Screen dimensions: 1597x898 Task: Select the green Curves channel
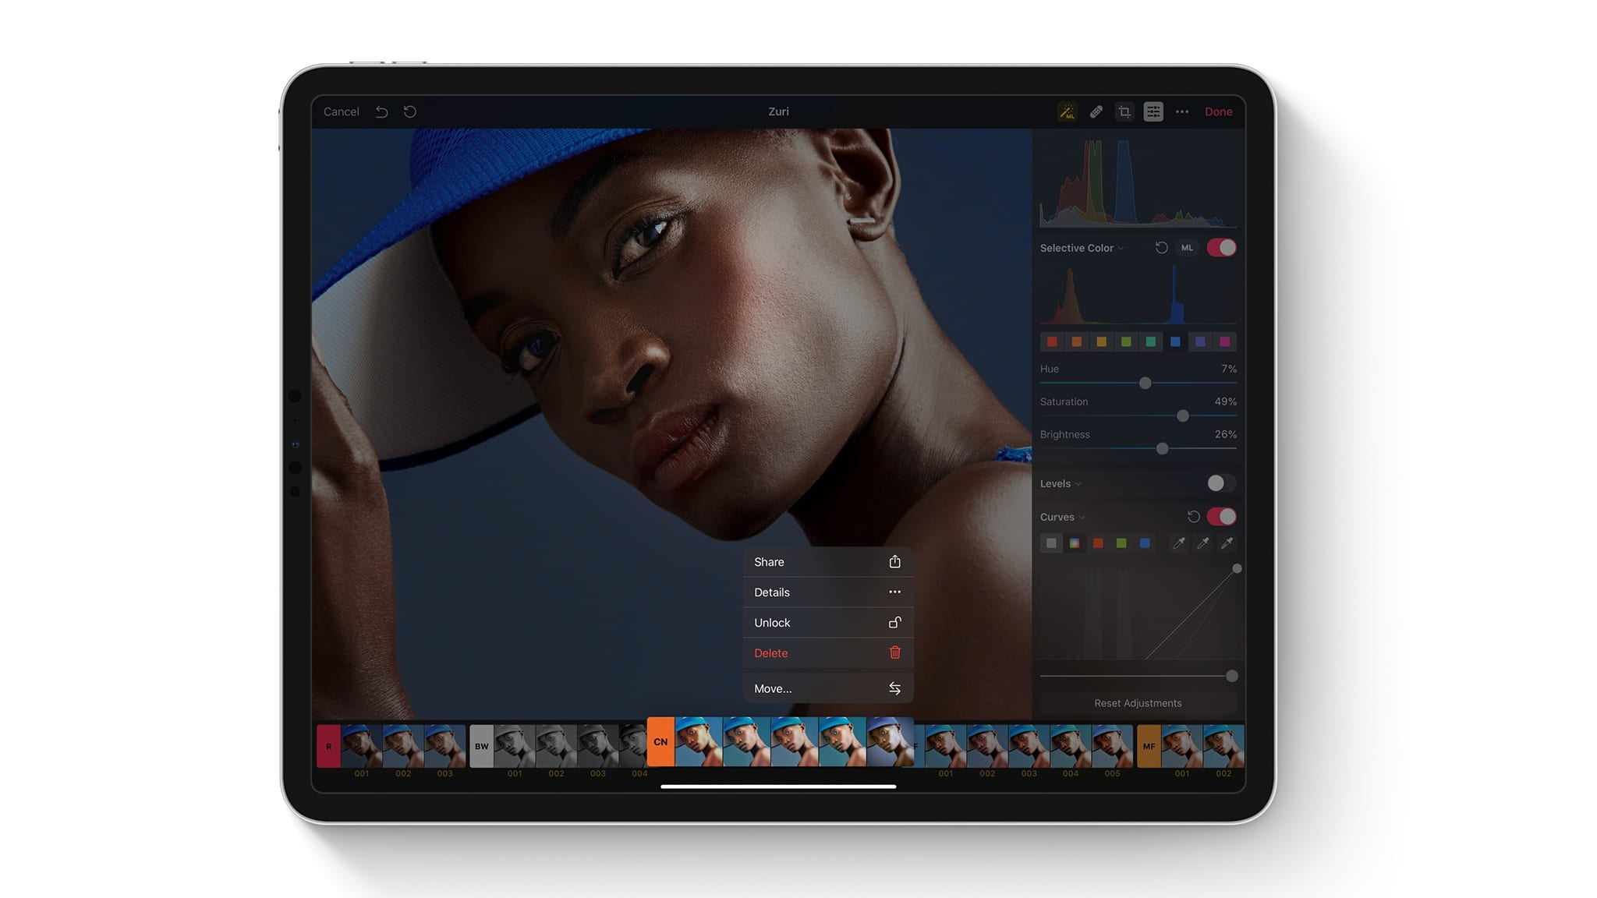tap(1121, 543)
